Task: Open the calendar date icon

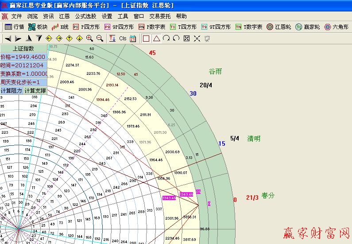Action: [x=133, y=39]
